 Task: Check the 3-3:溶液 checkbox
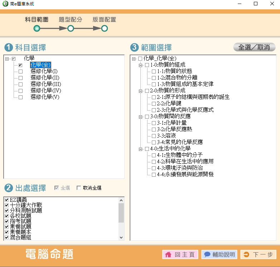click(154, 136)
